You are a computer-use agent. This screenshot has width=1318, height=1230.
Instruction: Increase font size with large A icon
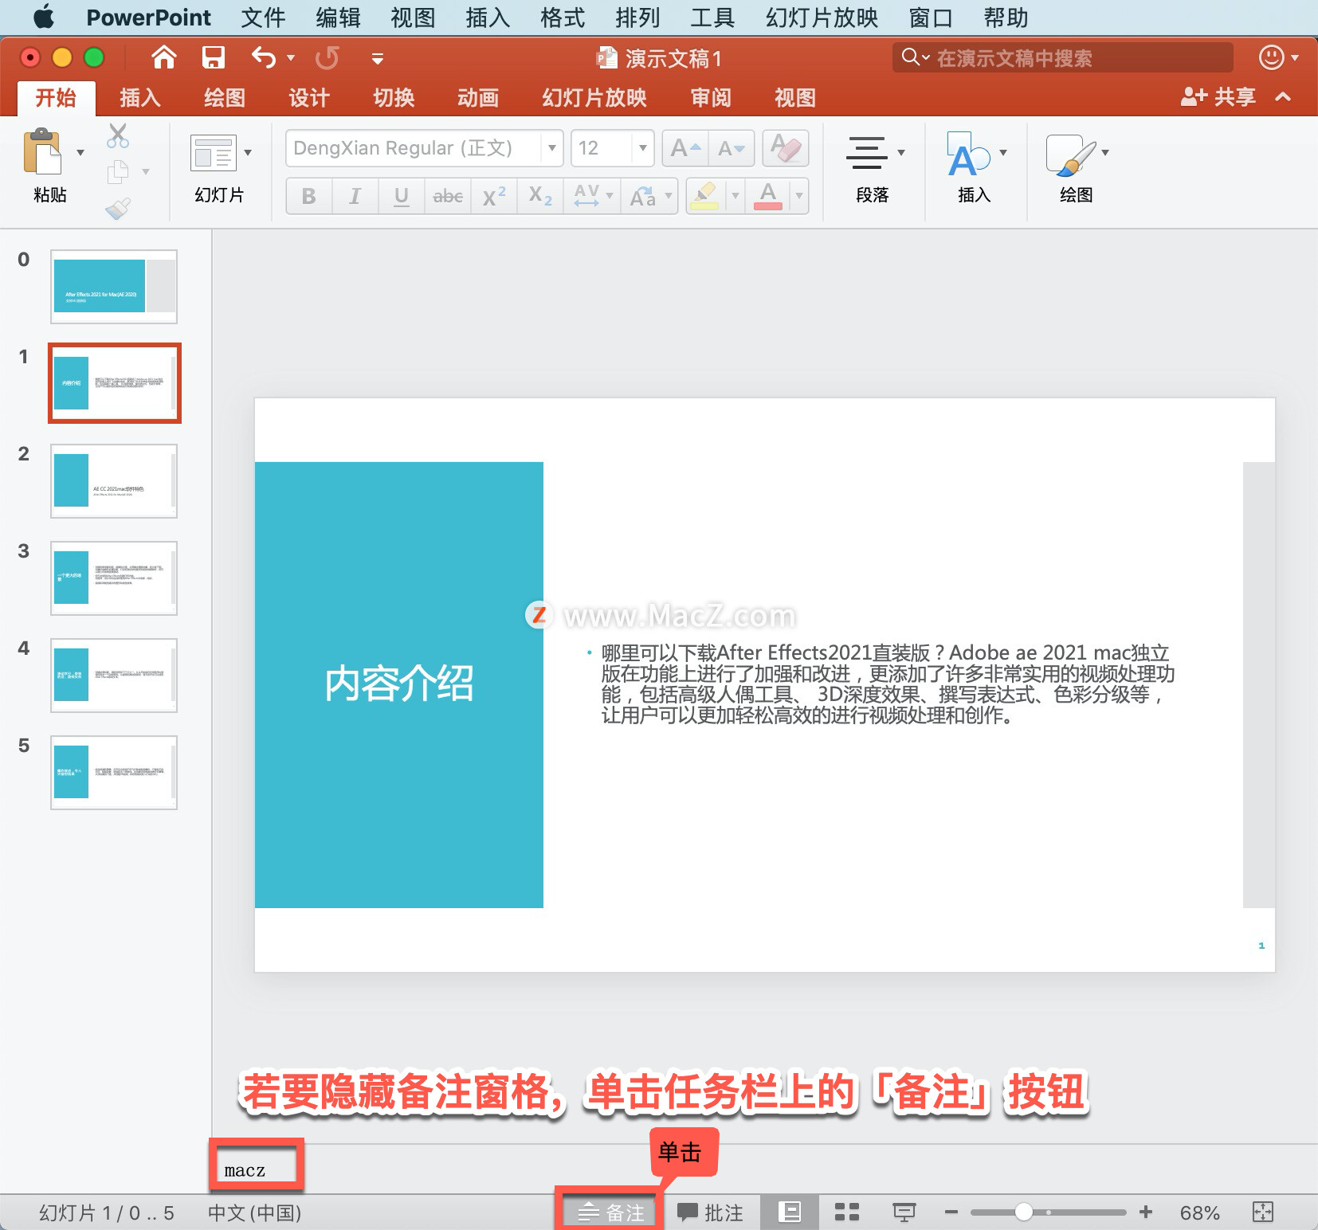684,148
